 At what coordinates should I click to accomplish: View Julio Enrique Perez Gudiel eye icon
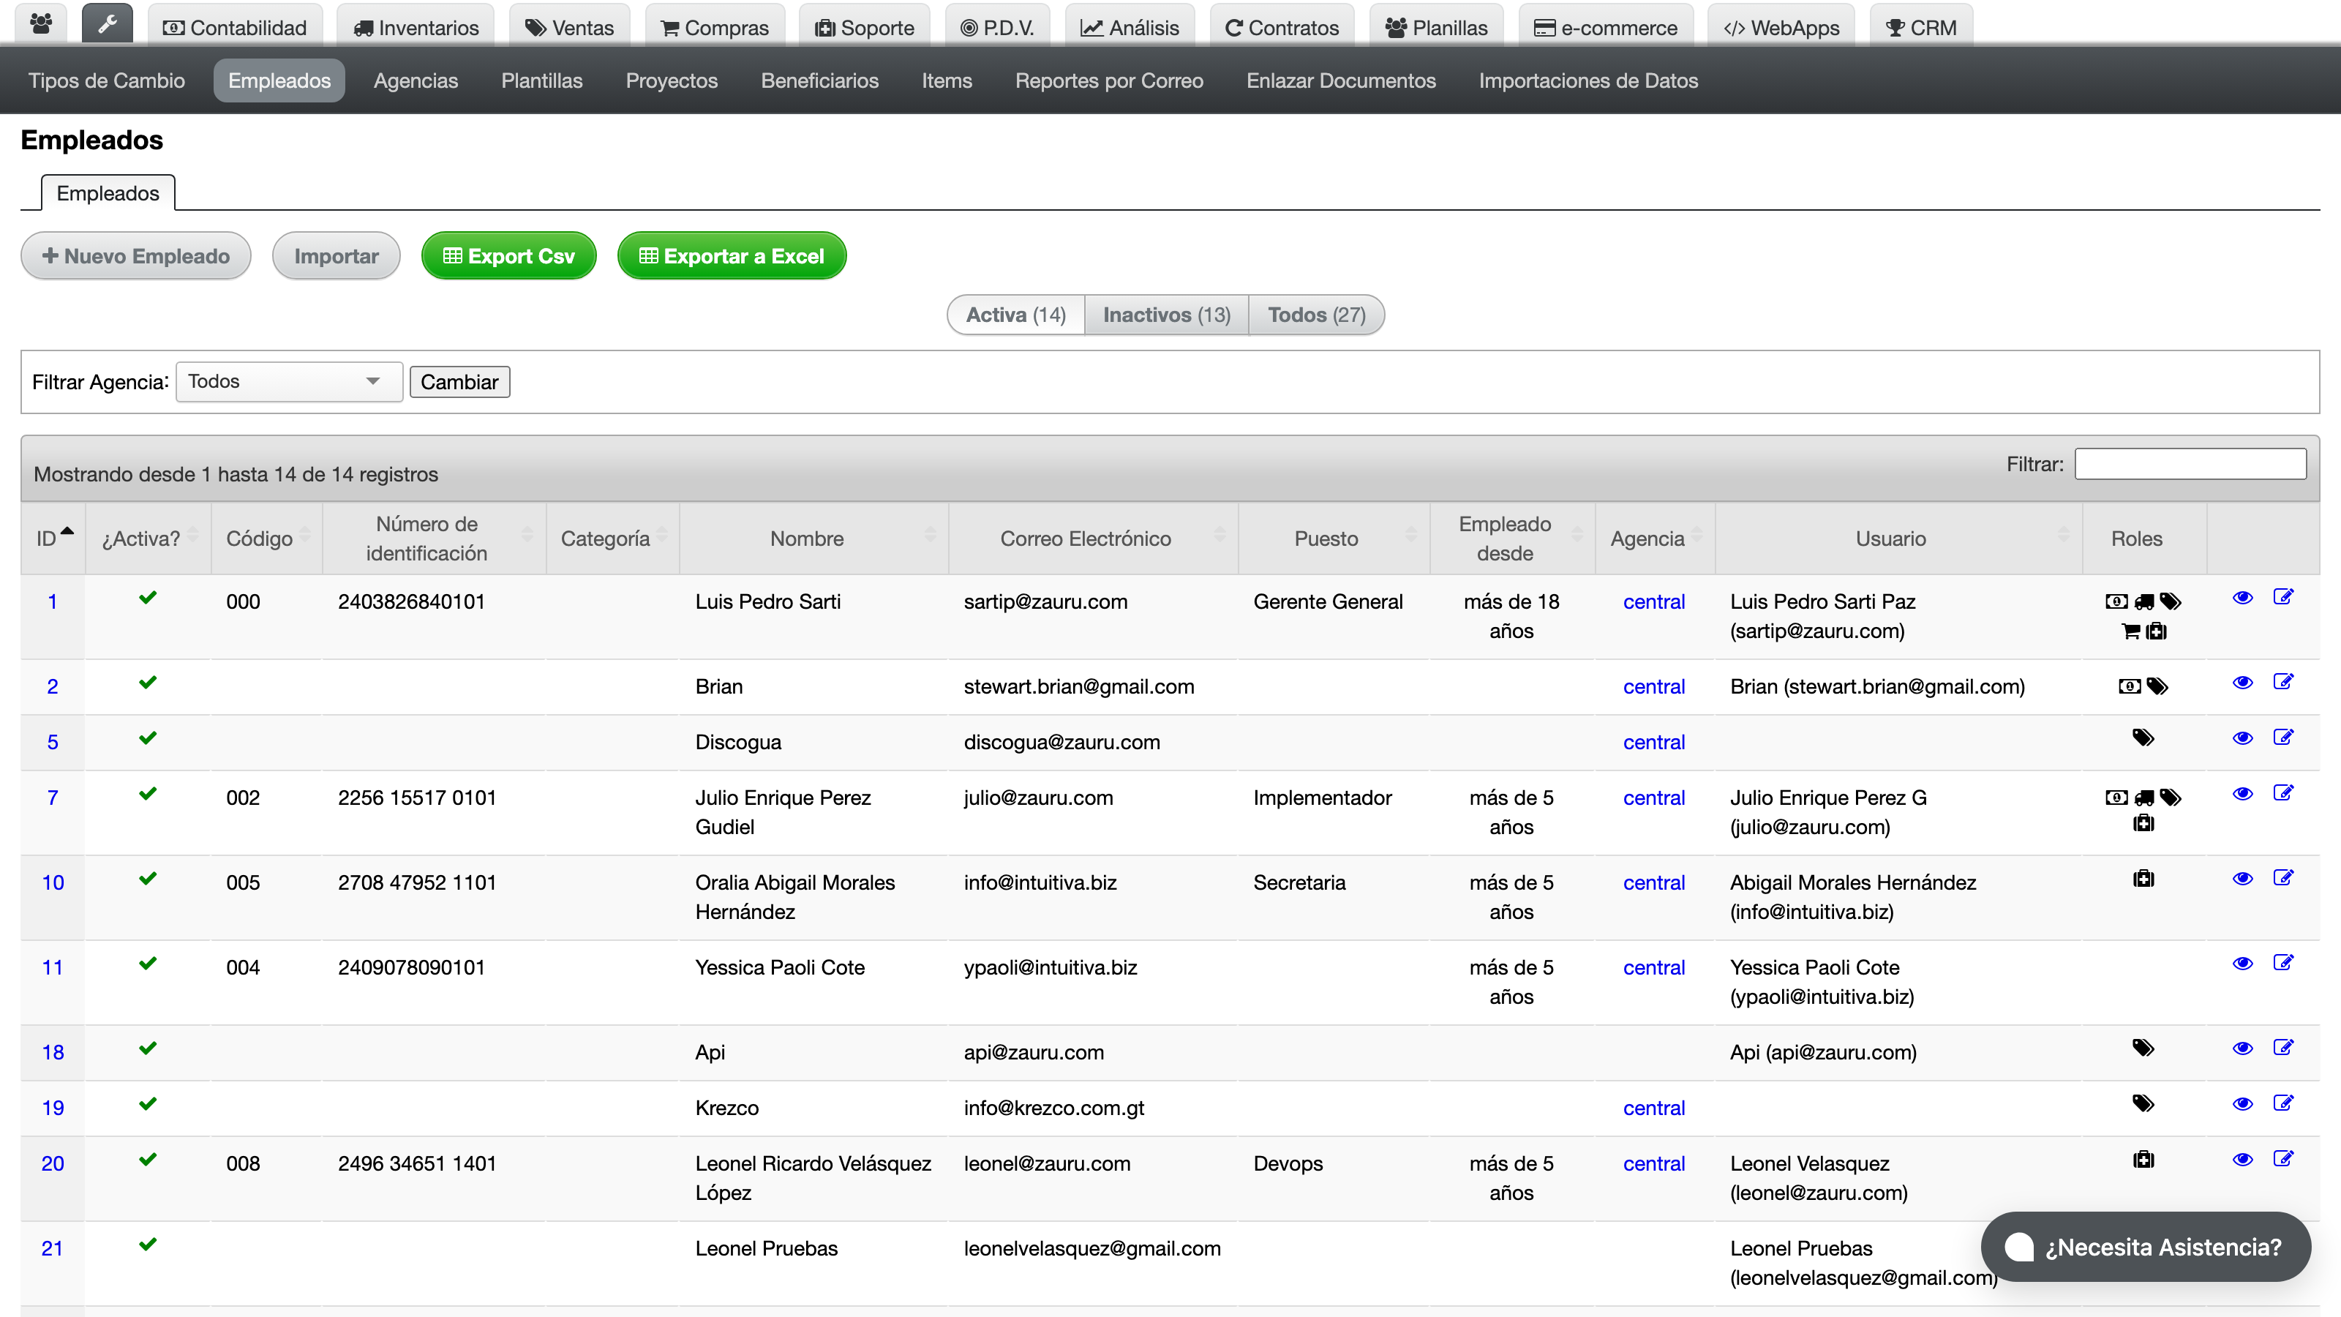[x=2242, y=793]
